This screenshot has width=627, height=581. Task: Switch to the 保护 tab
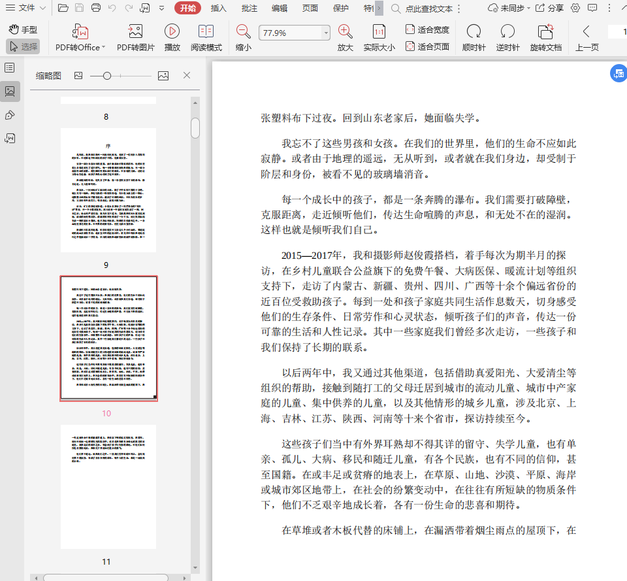(341, 8)
